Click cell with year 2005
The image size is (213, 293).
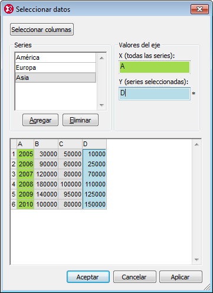click(x=25, y=154)
